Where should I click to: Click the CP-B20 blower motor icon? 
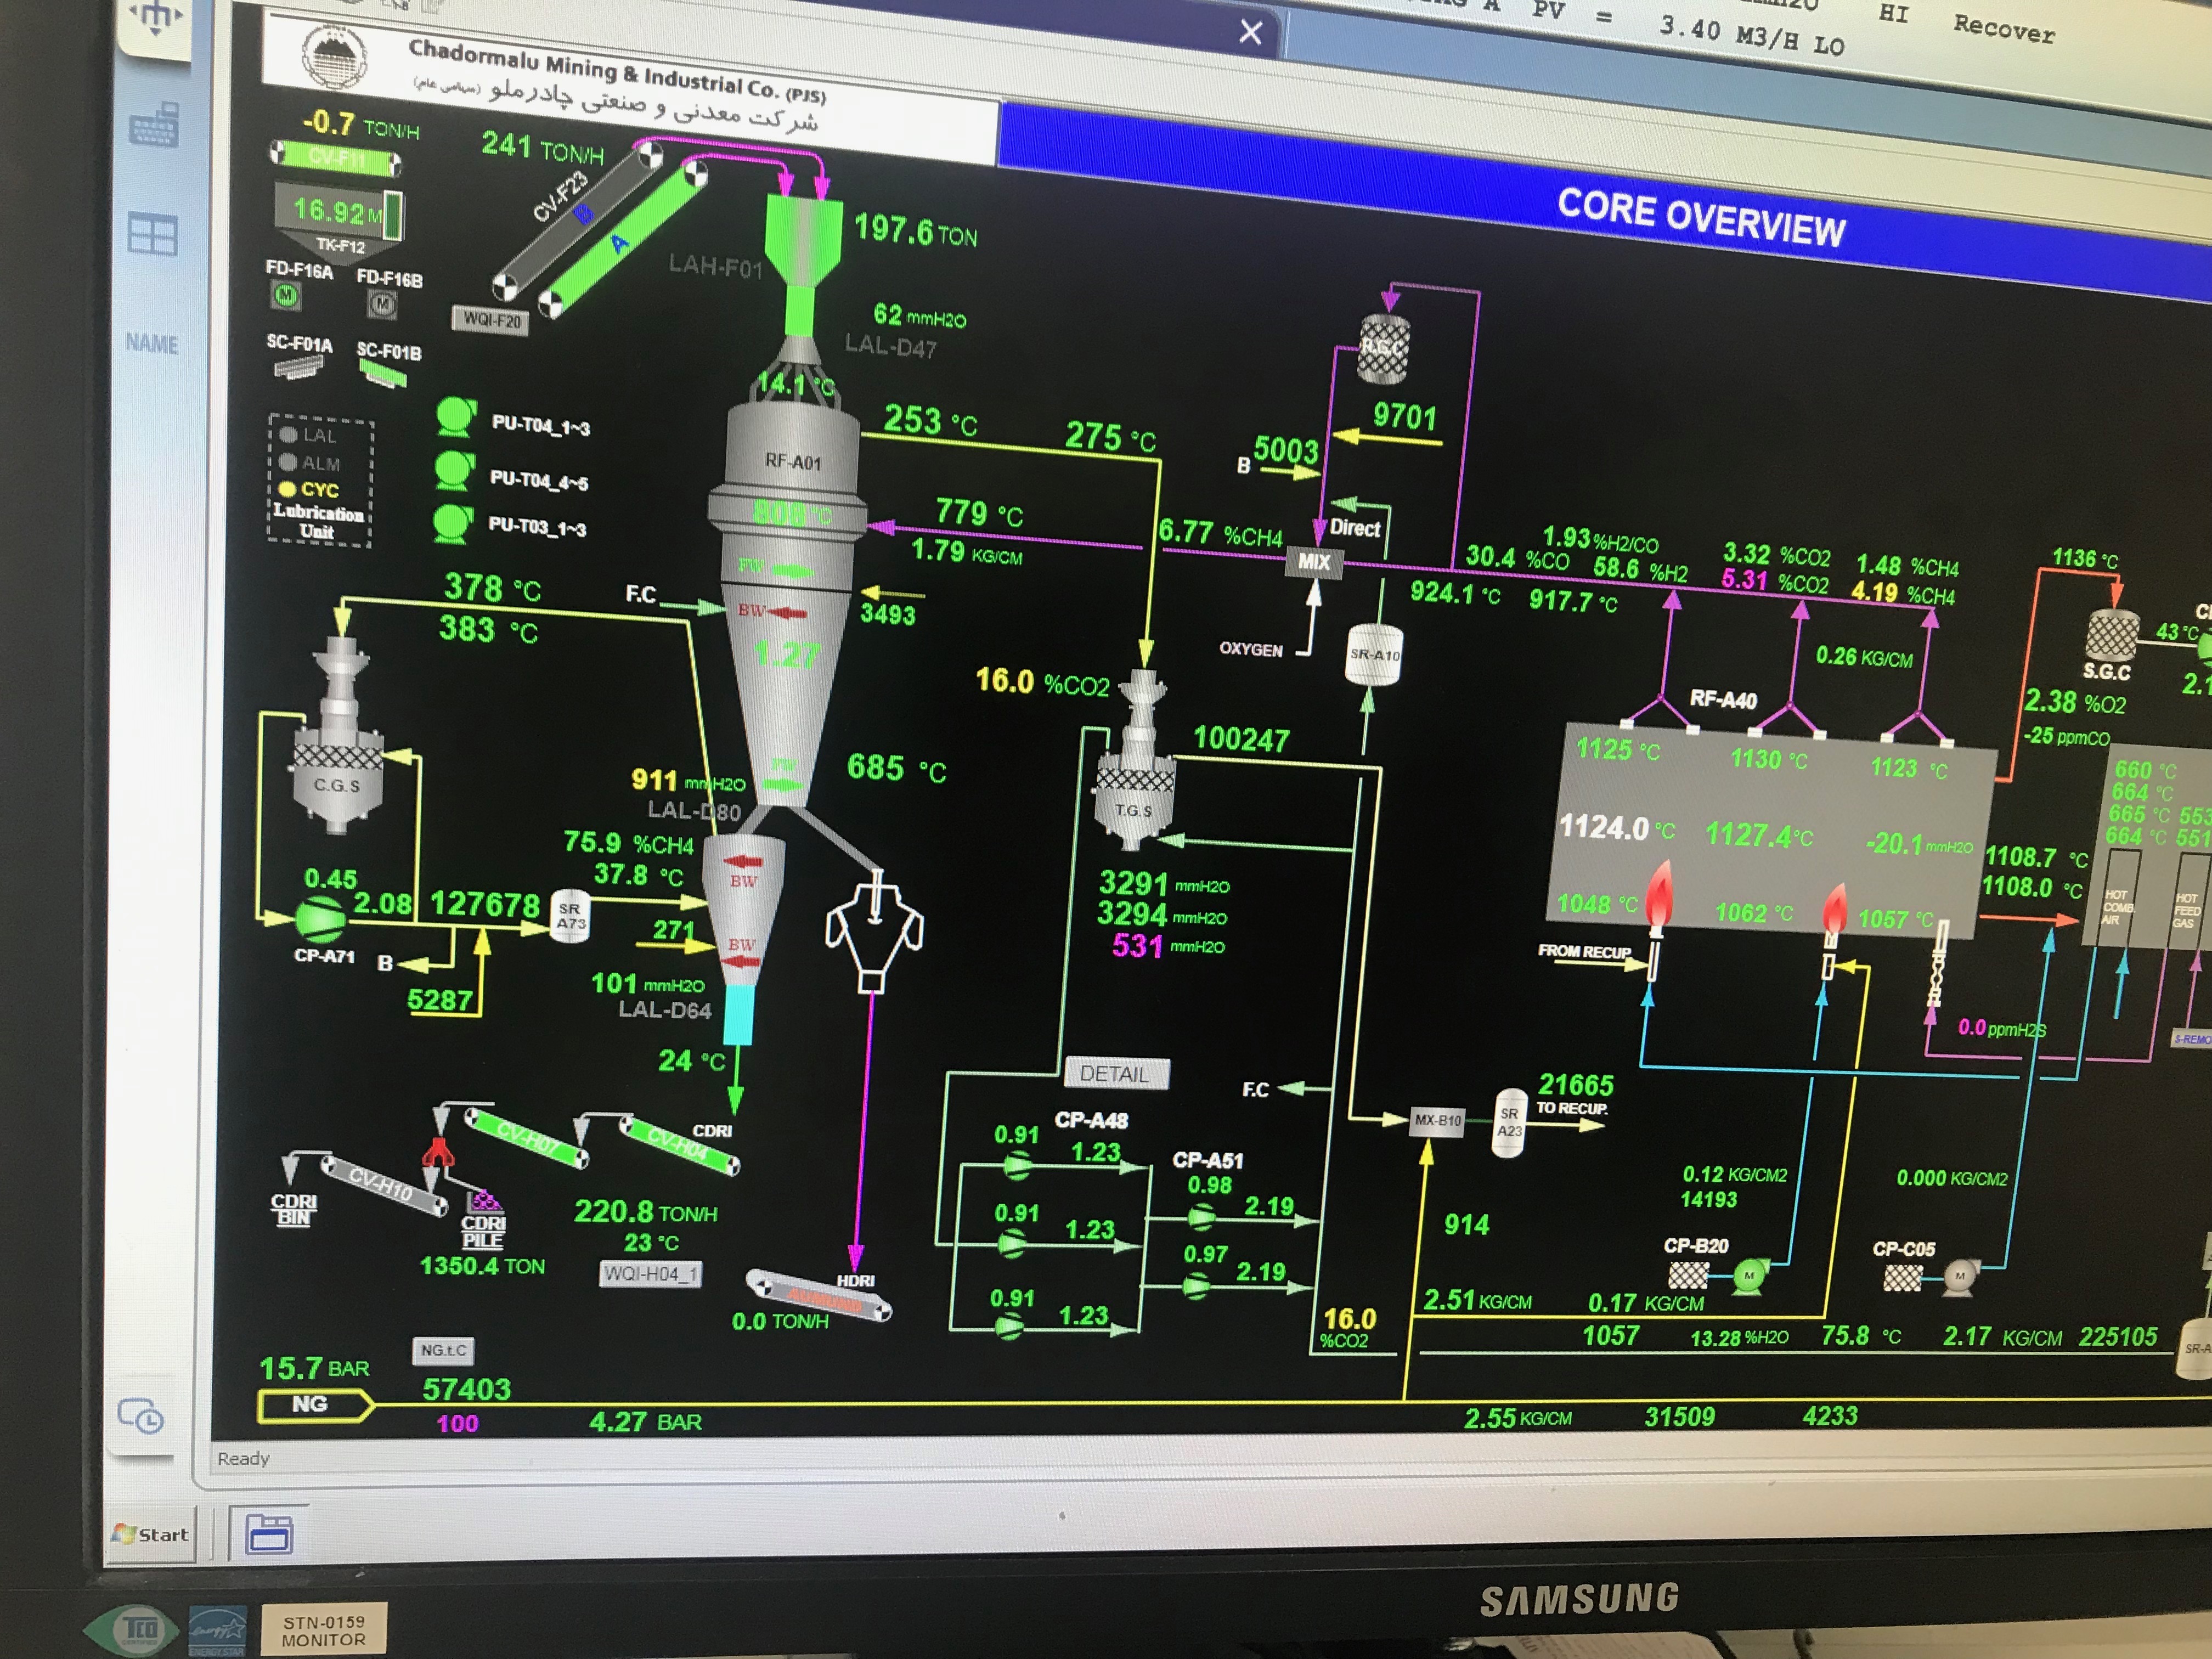coord(1749,1277)
